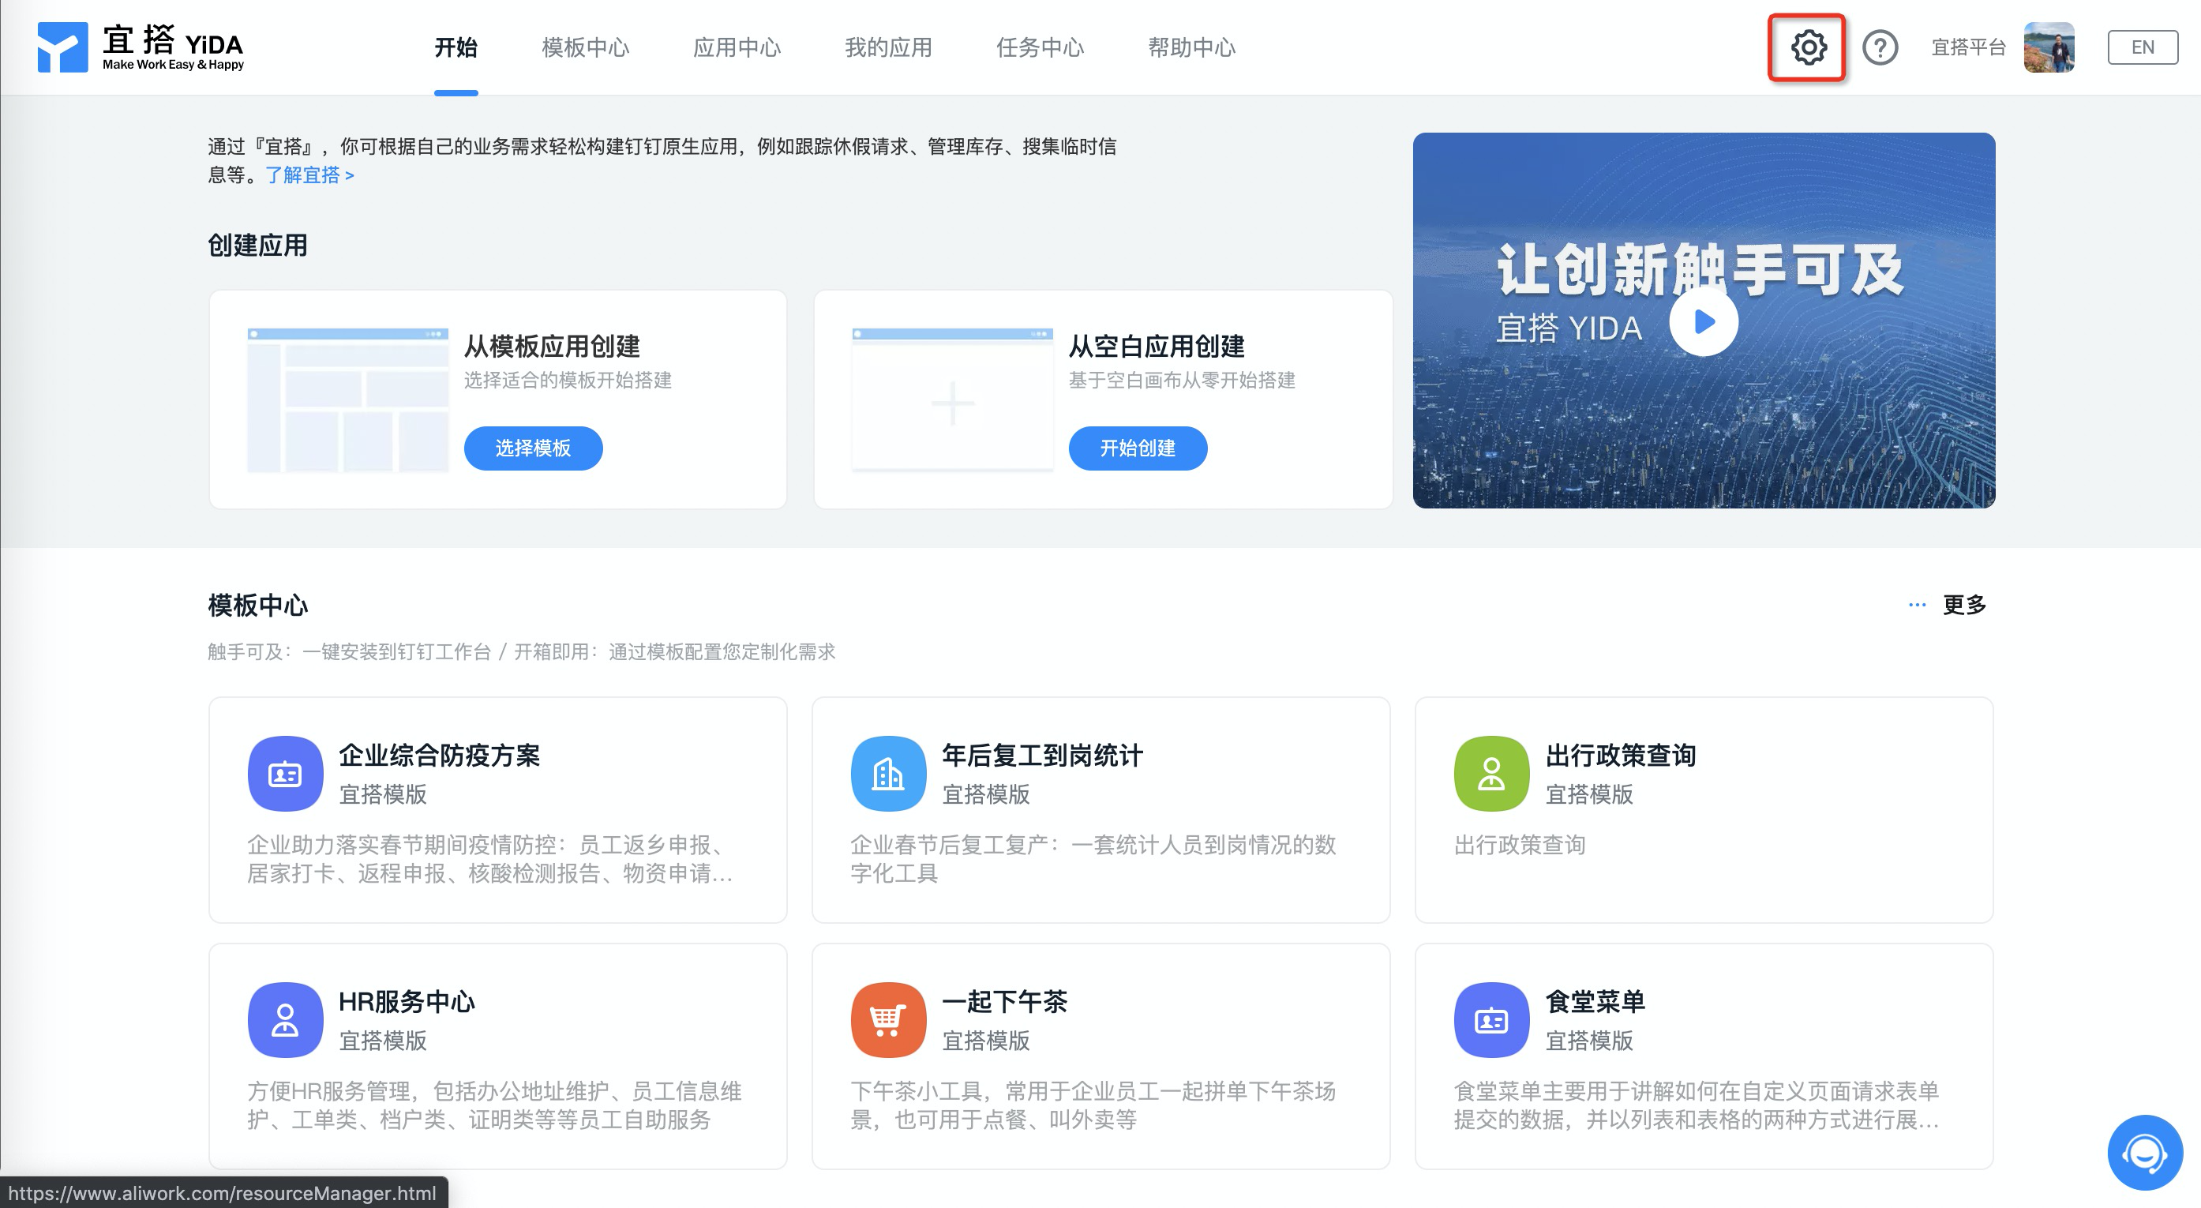Switch language with the EN button

(2141, 48)
